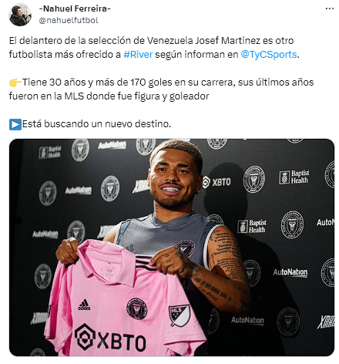Open the tweet's three-dot more options menu
339x364 pixels.
click(x=330, y=8)
